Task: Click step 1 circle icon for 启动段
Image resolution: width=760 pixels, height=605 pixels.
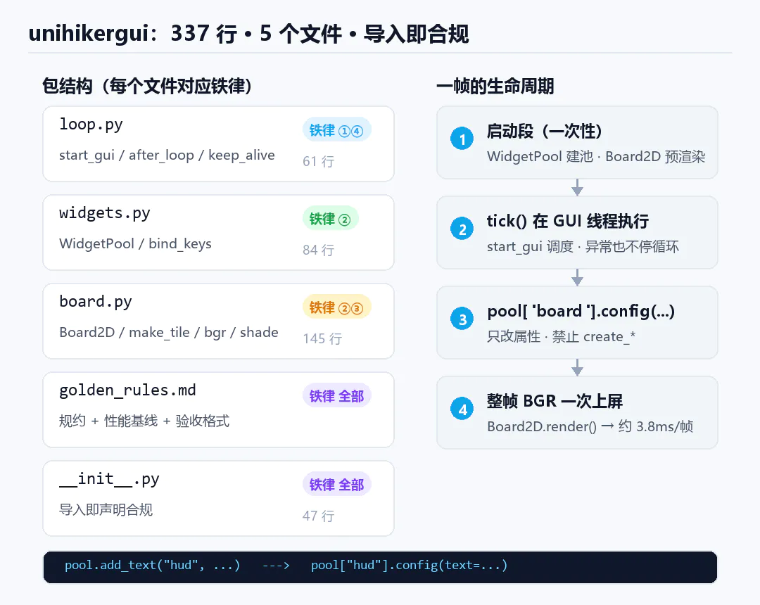Action: (462, 139)
